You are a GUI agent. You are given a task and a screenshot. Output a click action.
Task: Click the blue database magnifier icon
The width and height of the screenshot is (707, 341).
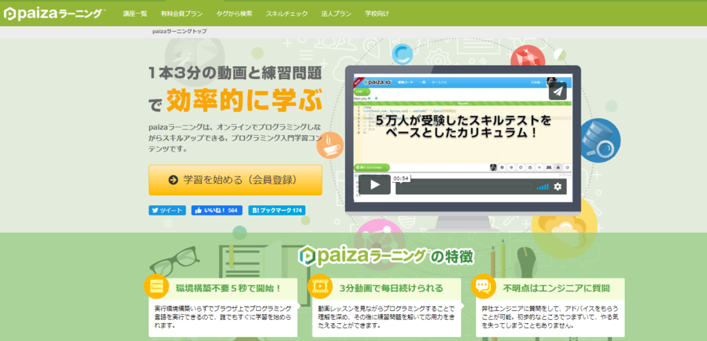tap(599, 141)
